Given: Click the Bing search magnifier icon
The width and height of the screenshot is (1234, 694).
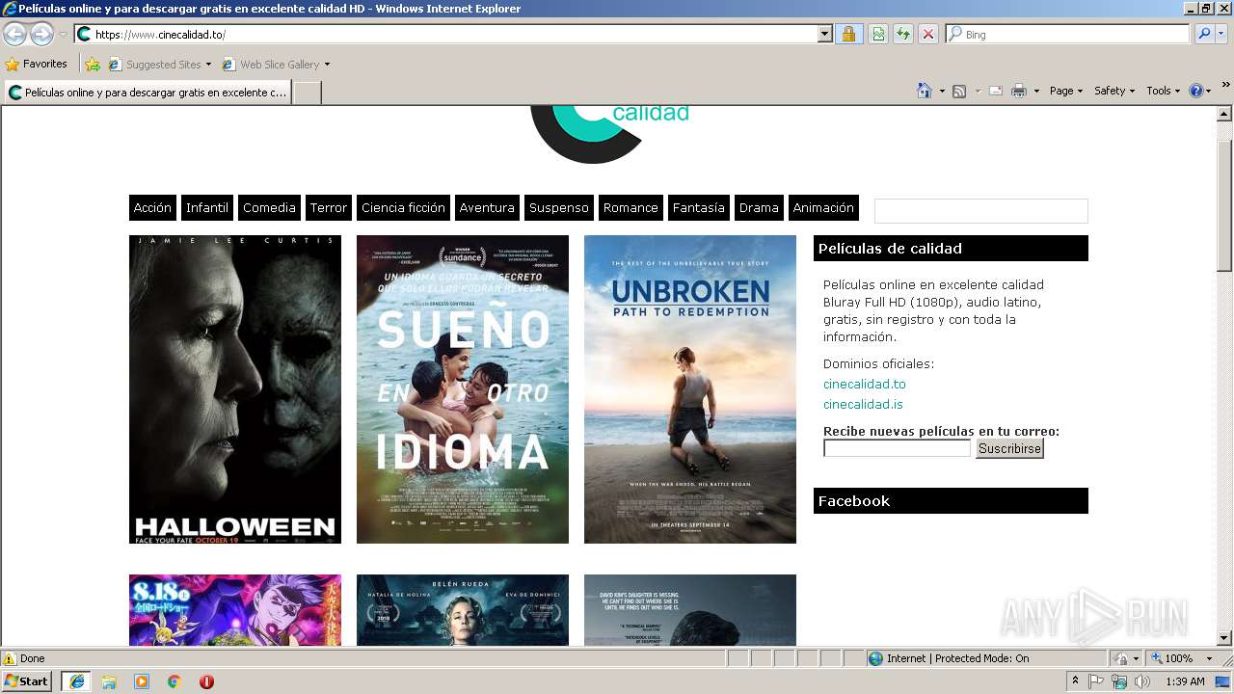Looking at the screenshot, I should tap(1203, 34).
